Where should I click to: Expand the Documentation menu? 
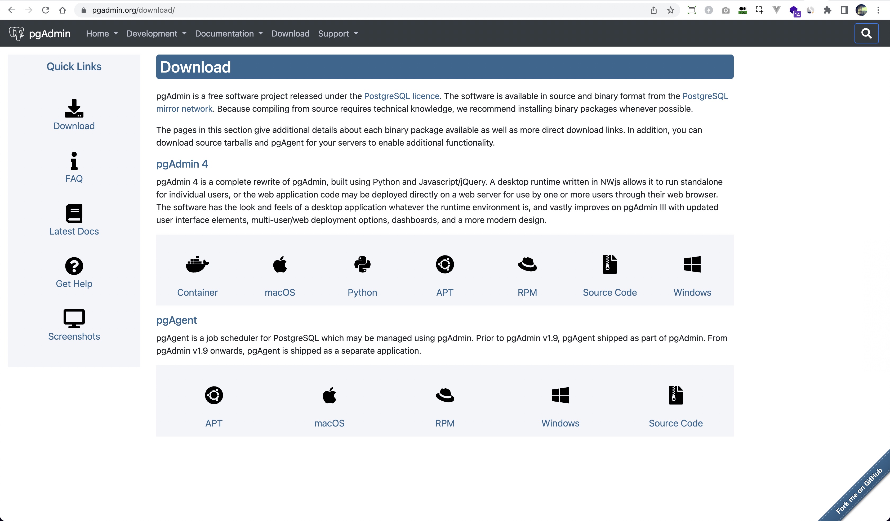[229, 34]
